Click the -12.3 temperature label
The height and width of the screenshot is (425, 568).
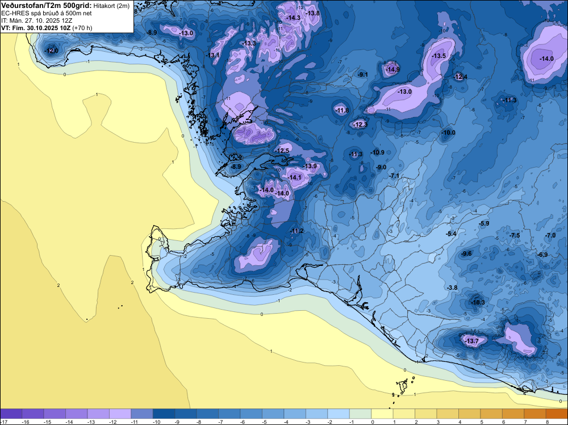[x=360, y=124]
